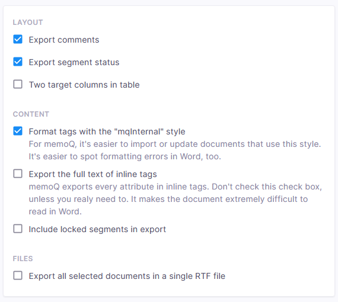Click the CONTENT section heading
This screenshot has height=302, width=338.
[31, 114]
